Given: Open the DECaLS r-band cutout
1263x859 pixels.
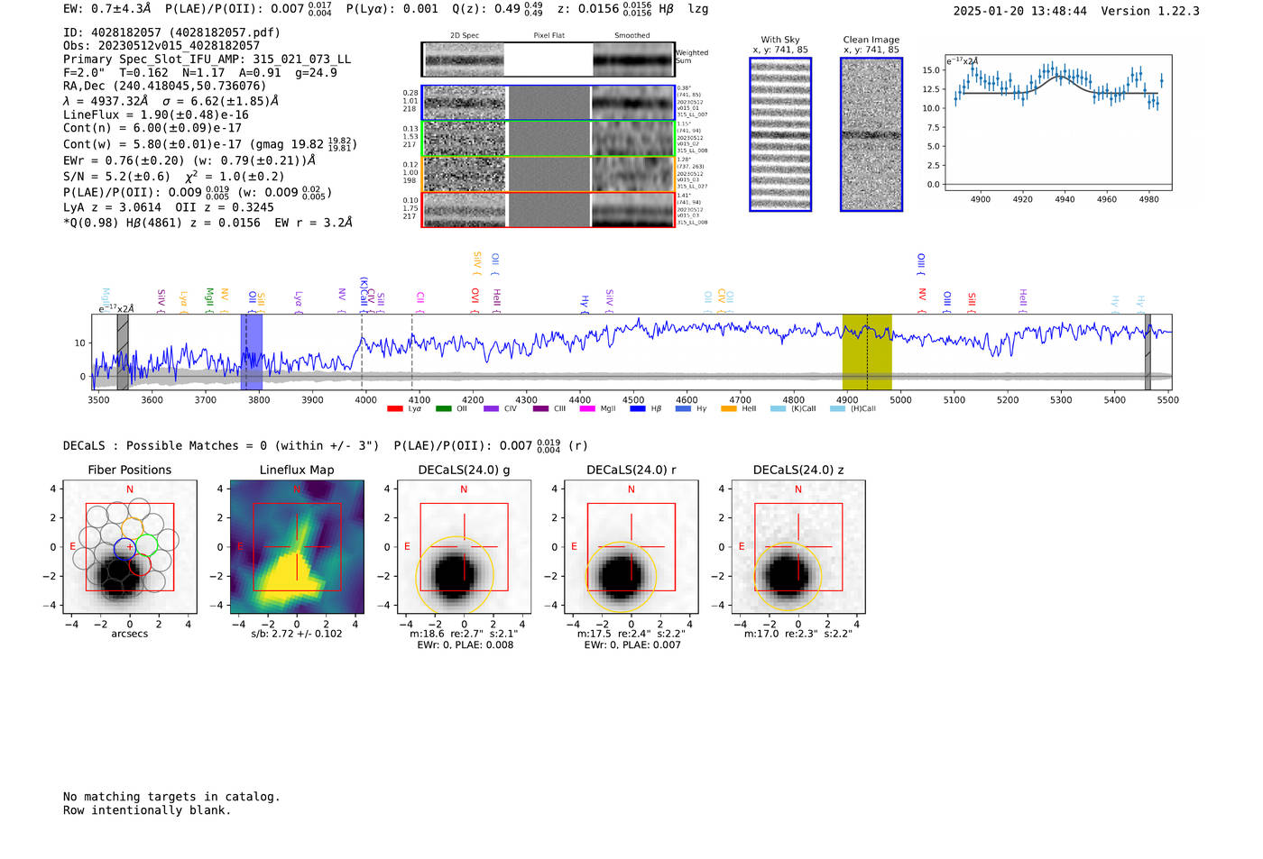Looking at the screenshot, I should [631, 547].
